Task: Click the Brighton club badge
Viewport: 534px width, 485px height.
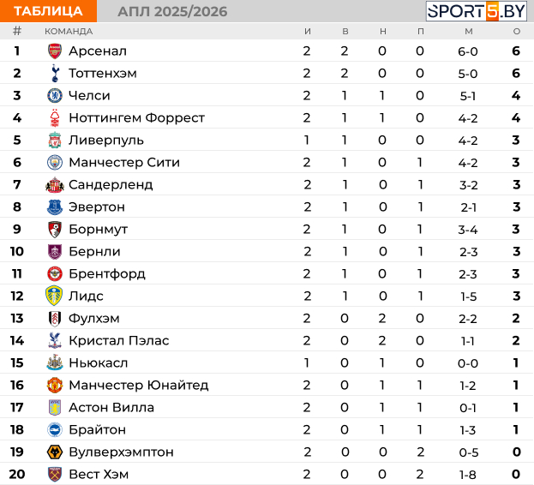Action: point(55,430)
